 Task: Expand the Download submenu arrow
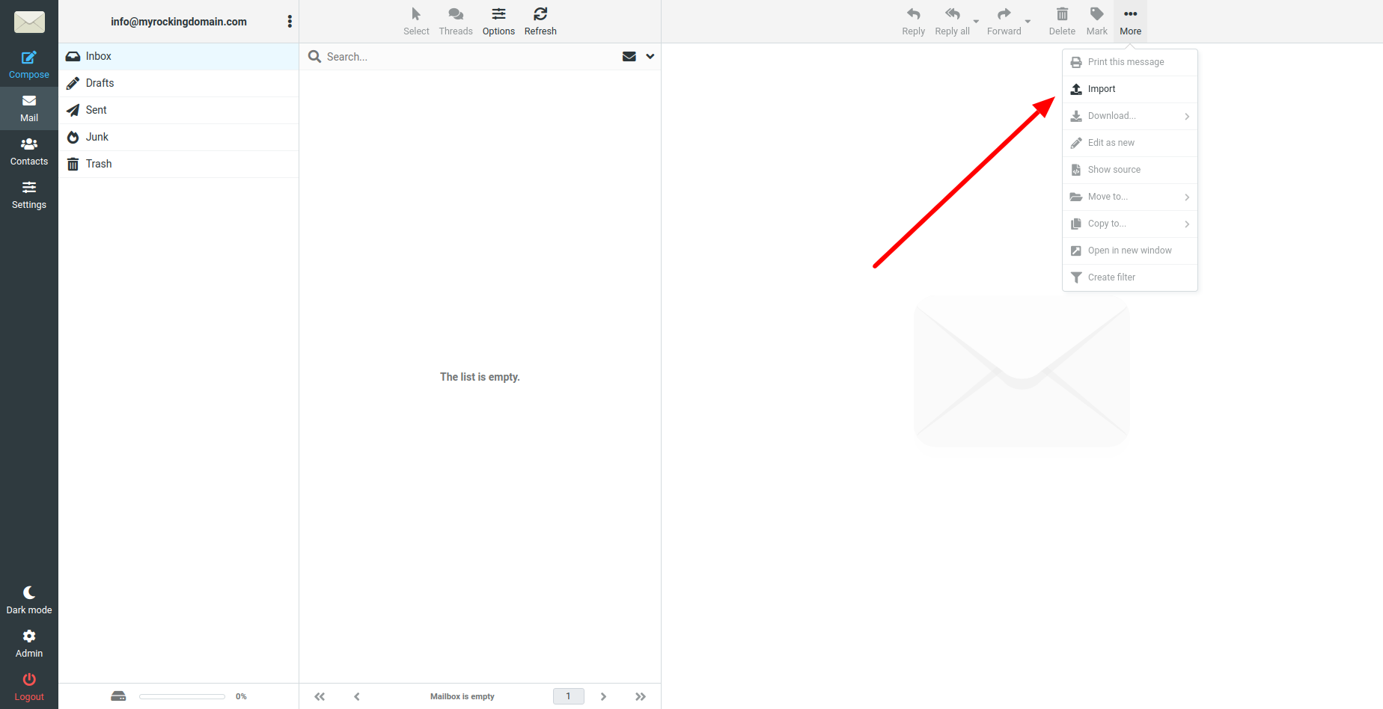pyautogui.click(x=1187, y=117)
